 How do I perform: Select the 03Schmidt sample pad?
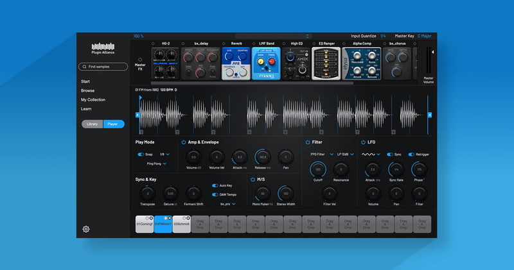coord(182,224)
